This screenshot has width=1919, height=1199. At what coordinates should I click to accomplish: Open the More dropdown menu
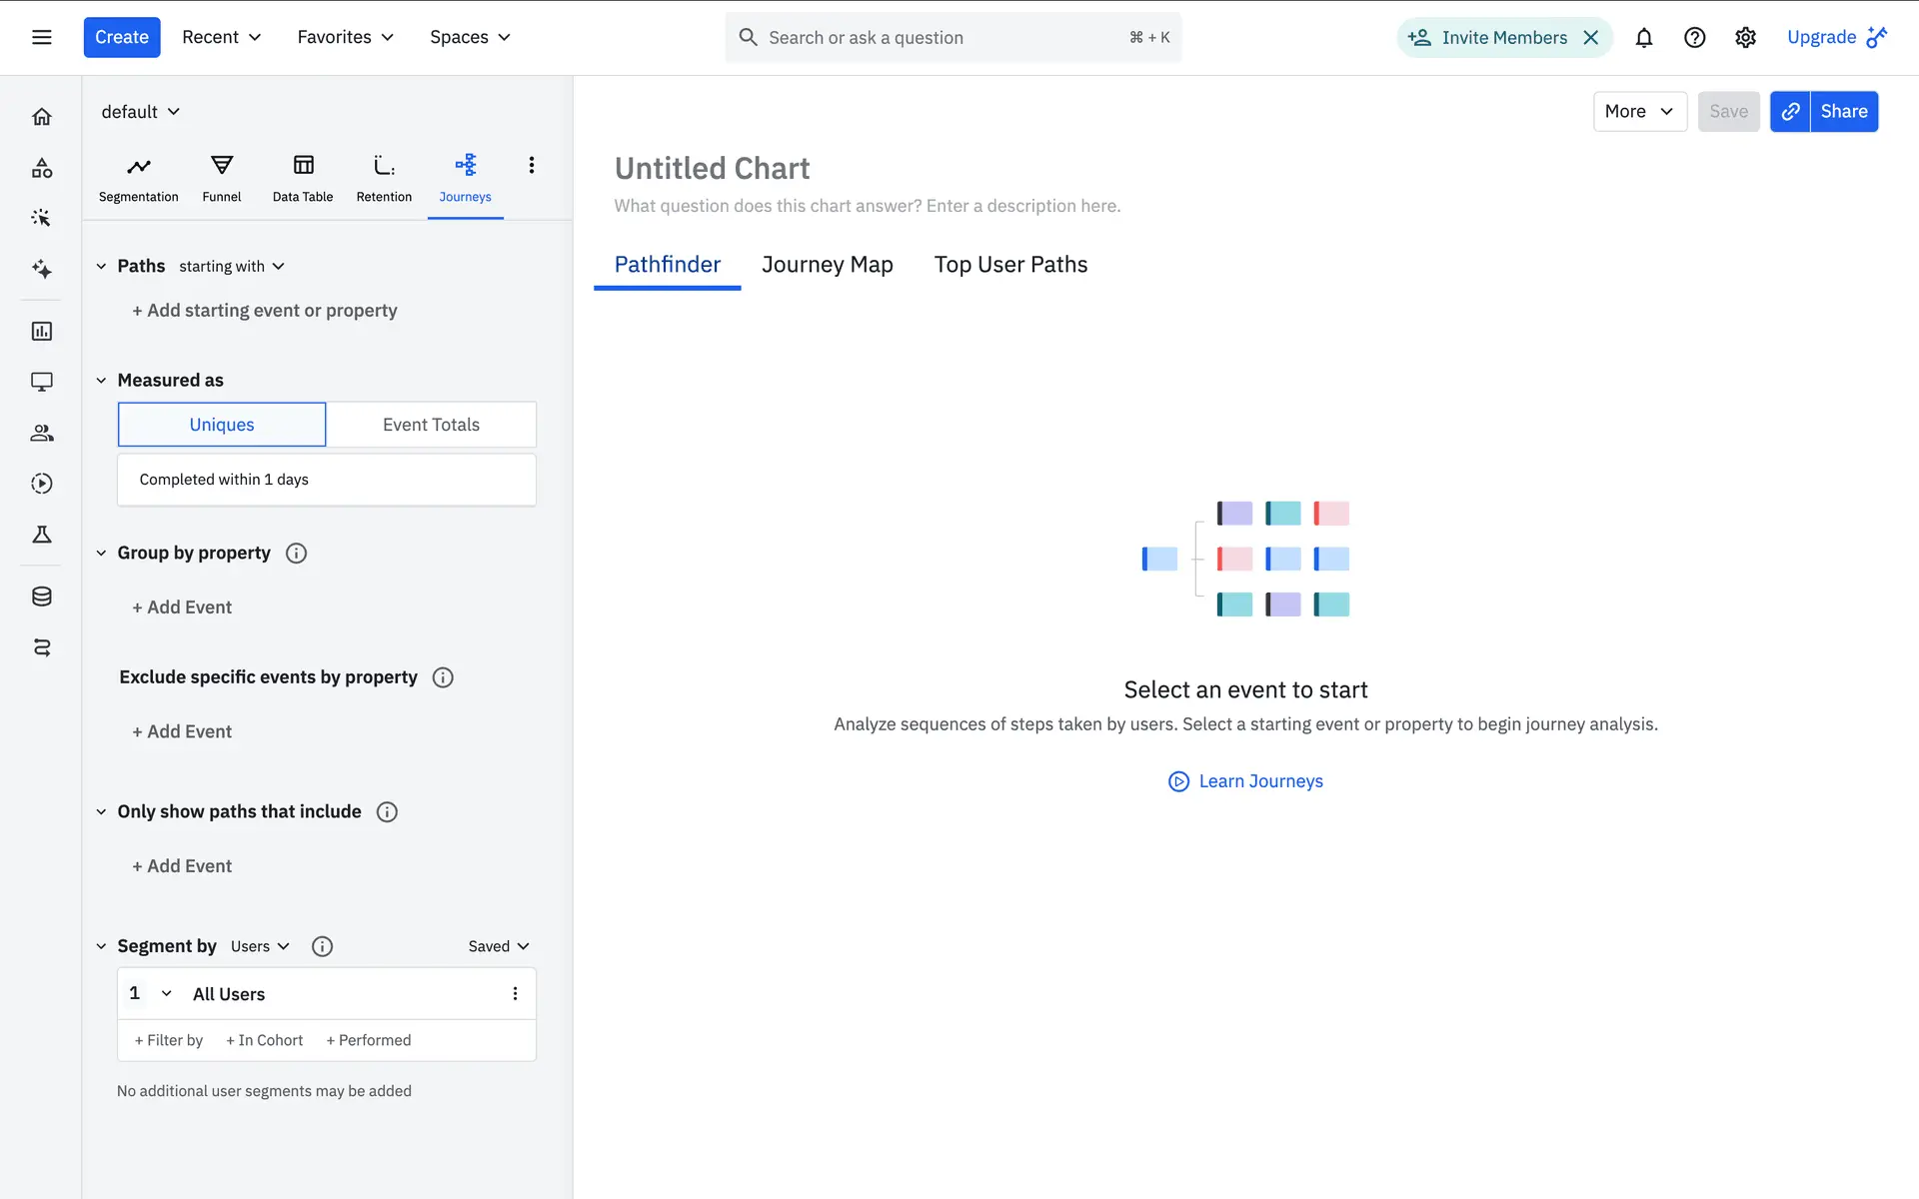[1639, 112]
